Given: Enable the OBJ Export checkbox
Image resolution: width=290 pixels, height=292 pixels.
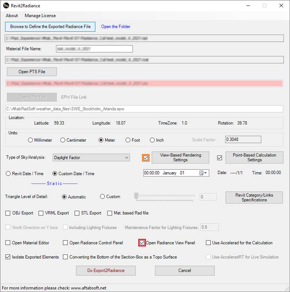Looking at the screenshot, I should (x=8, y=213).
